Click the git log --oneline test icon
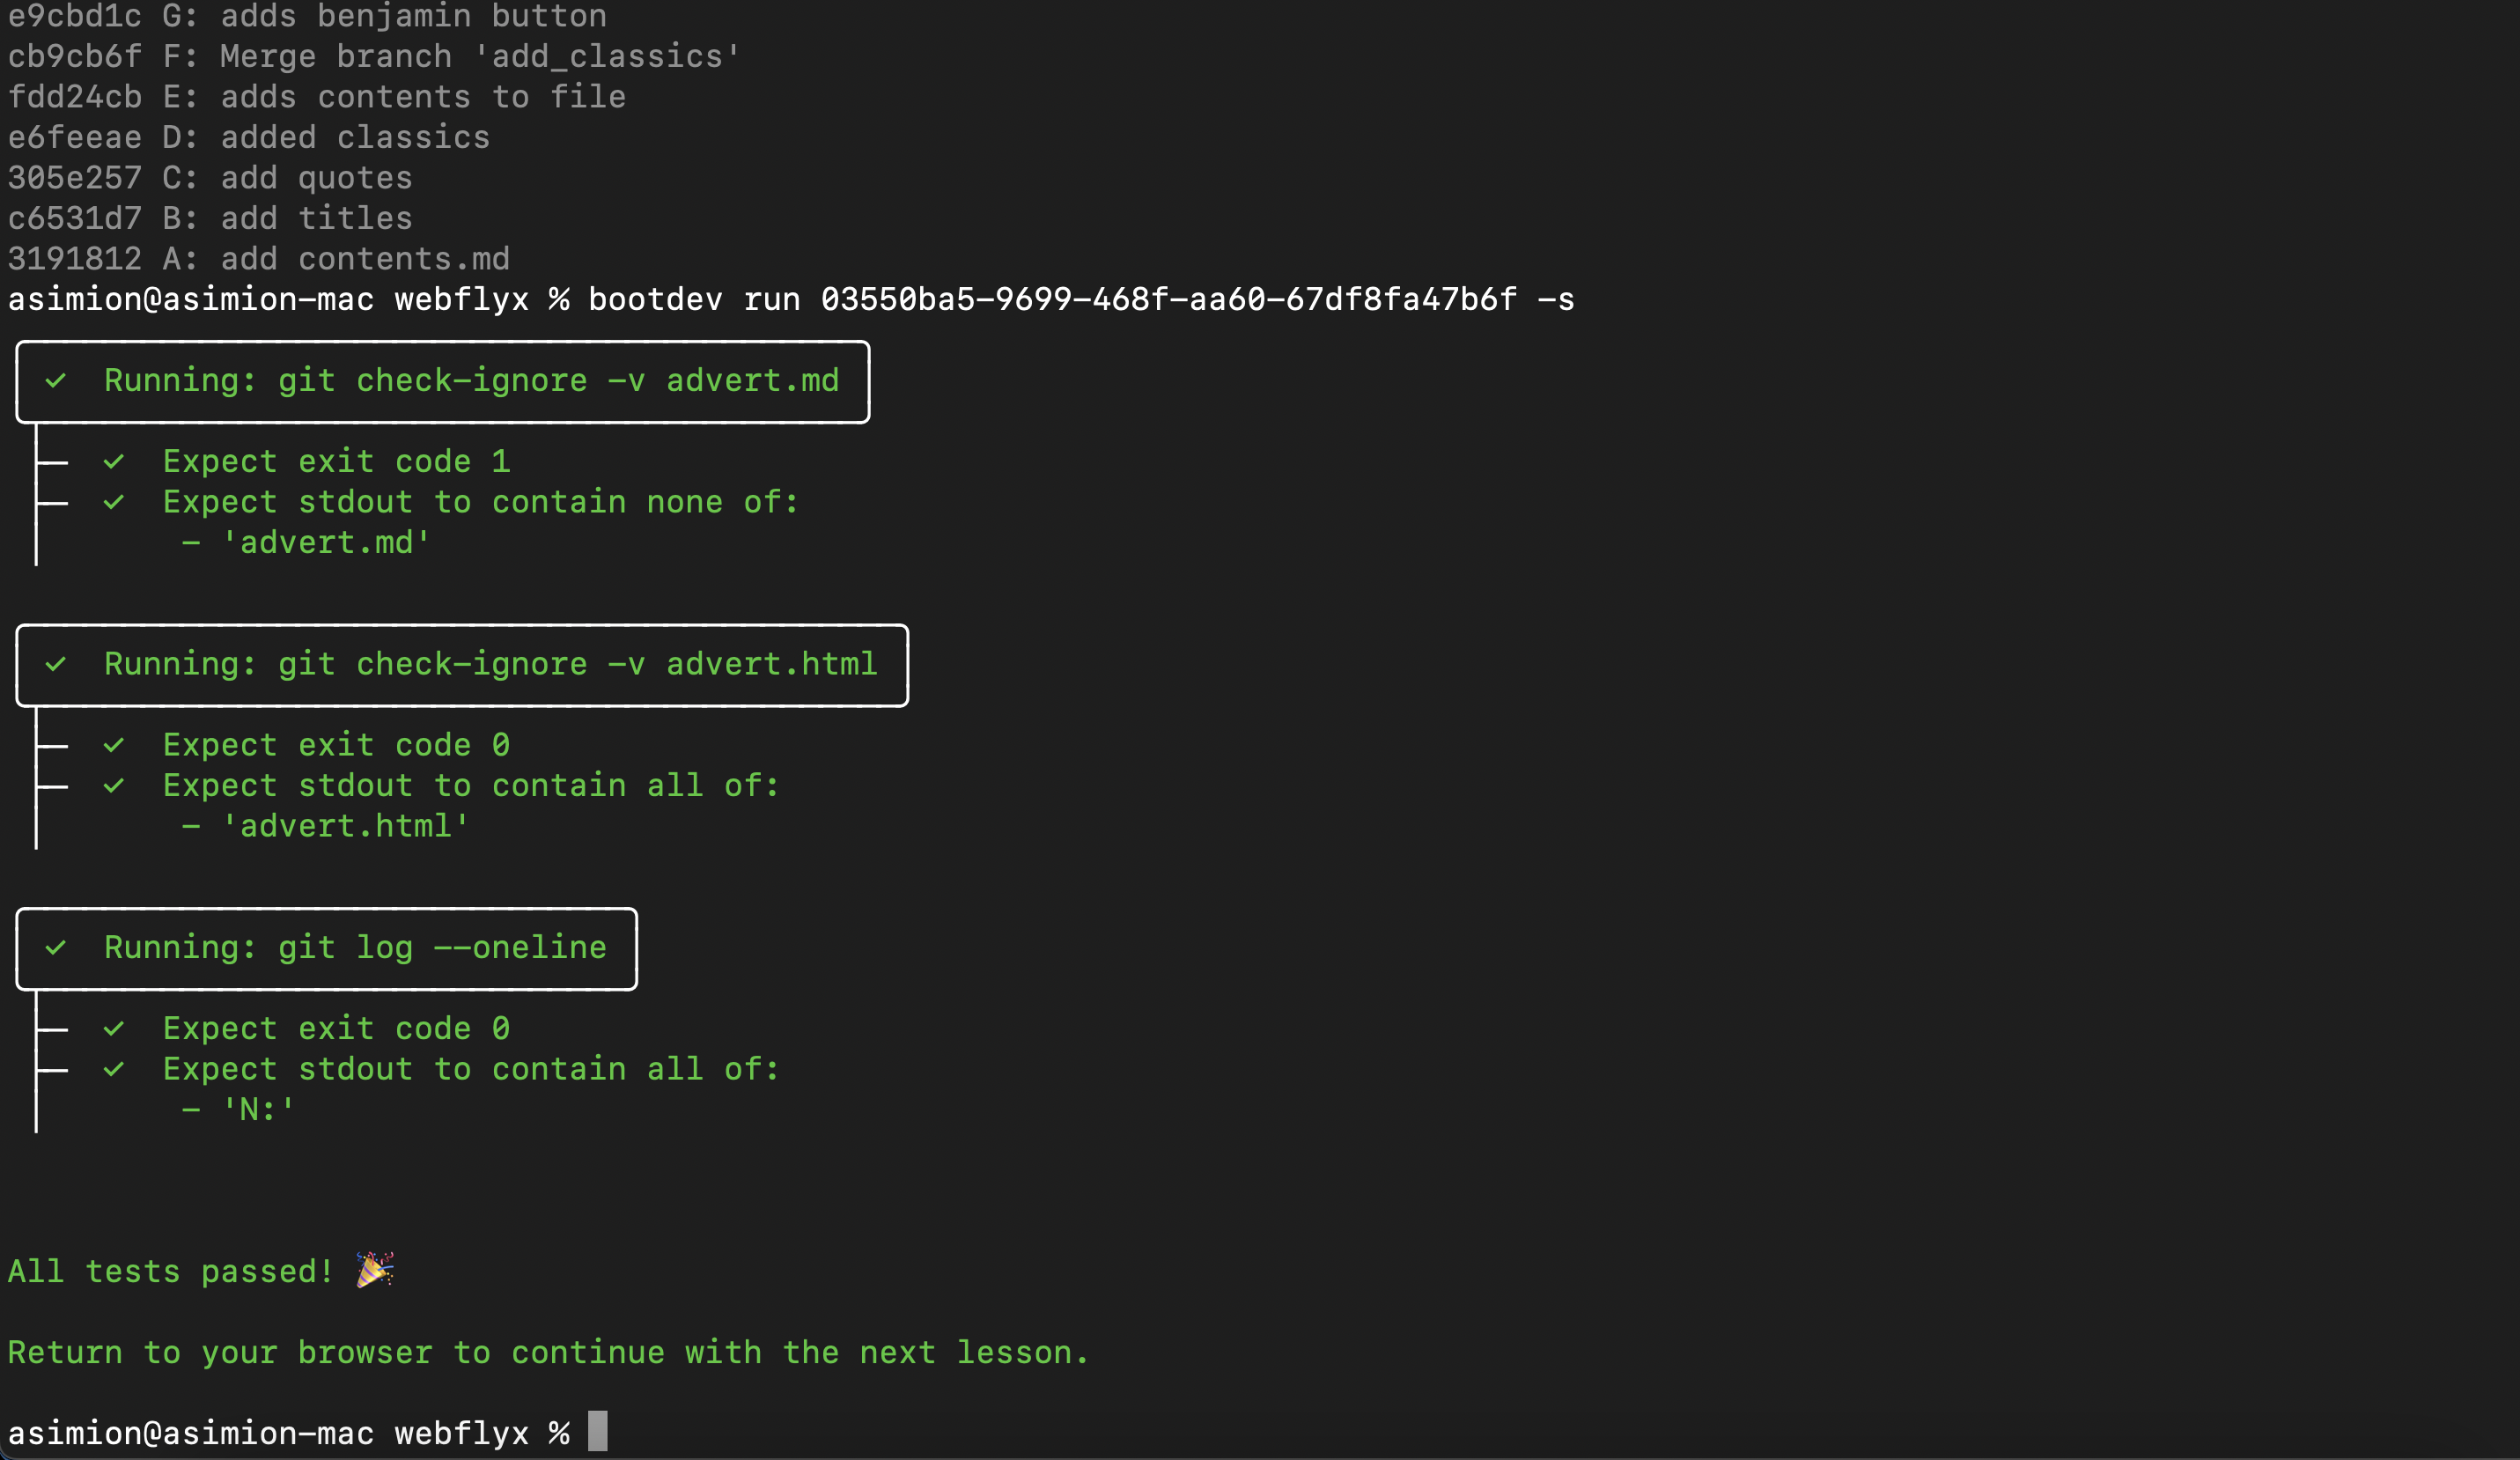 [55, 948]
